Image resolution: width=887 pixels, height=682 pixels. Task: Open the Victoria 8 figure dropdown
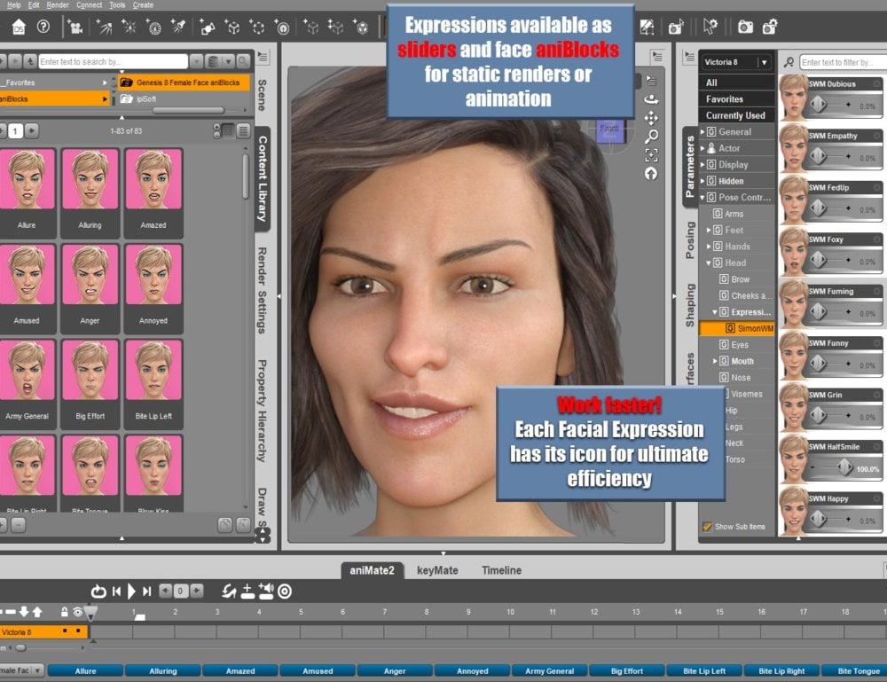tap(765, 63)
